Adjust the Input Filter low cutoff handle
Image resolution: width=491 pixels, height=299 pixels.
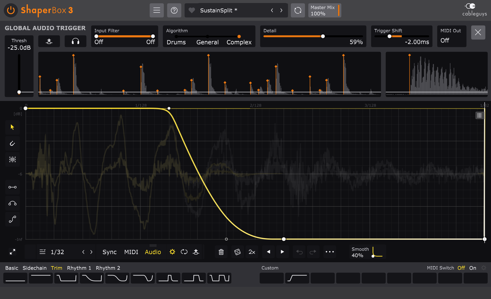[96, 36]
